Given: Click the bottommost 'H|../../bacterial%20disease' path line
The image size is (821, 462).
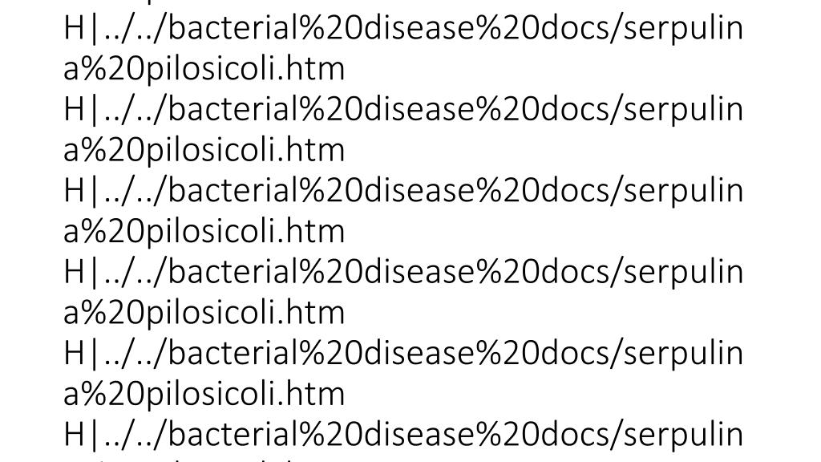Looking at the screenshot, I should pos(403,435).
